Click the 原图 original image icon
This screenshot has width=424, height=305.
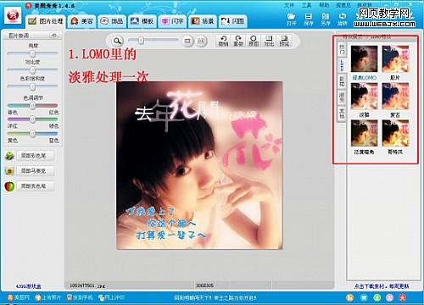[x=254, y=41]
